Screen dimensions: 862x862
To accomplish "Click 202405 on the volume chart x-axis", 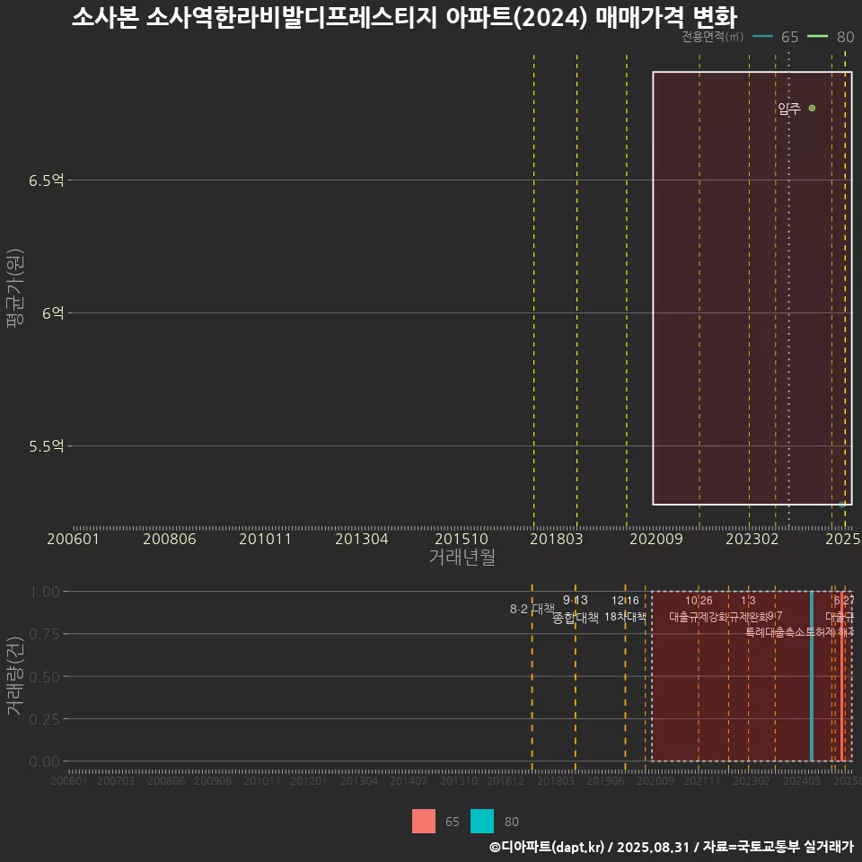I will (802, 780).
